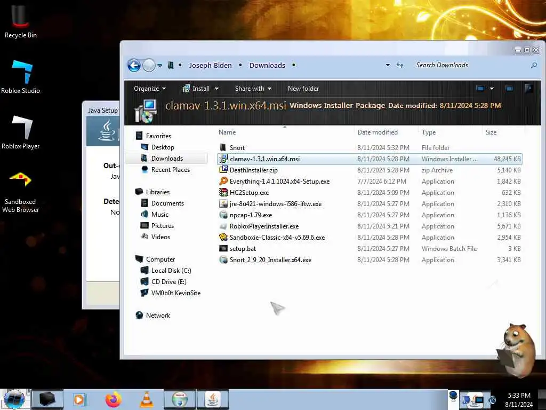Open Explorer help icon

528,89
